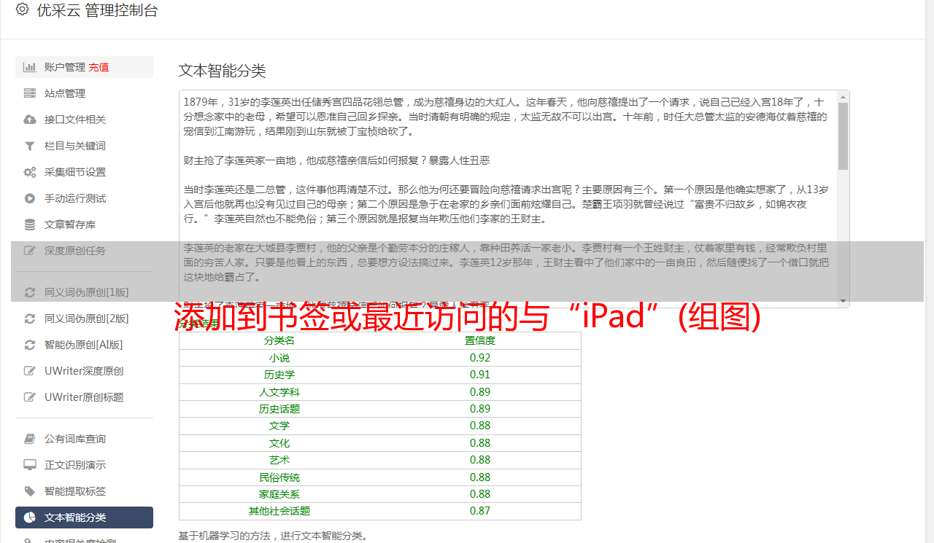Click the 分类名 column header
The width and height of the screenshot is (934, 543).
pos(279,340)
